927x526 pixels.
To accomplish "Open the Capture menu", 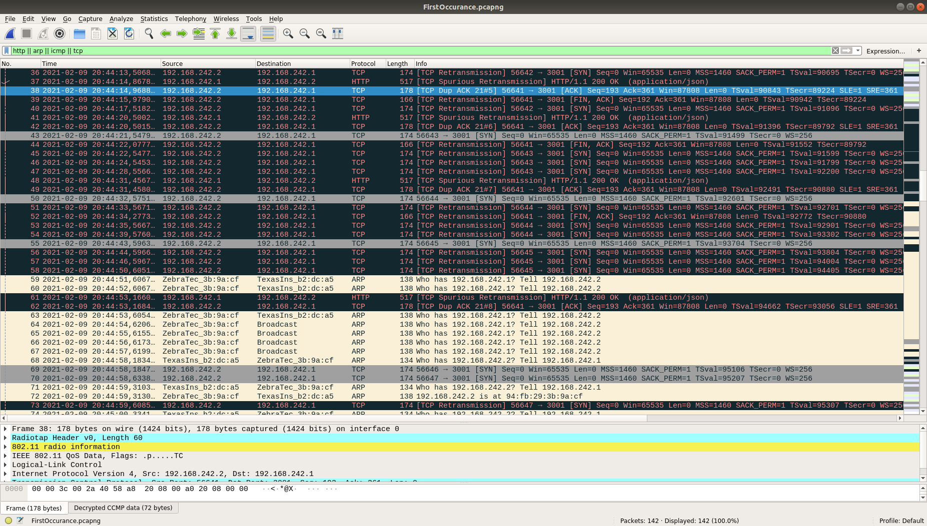I will tap(90, 18).
